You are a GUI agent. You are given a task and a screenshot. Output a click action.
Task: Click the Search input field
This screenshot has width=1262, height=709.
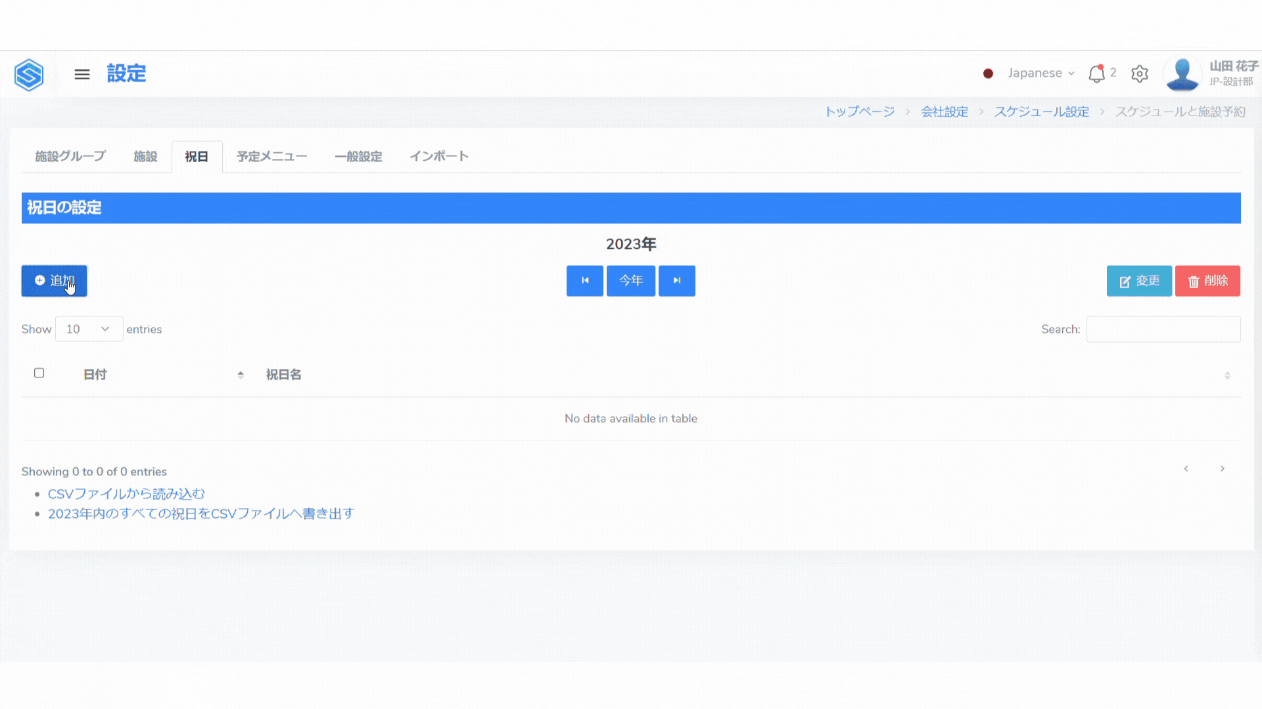[x=1163, y=329]
